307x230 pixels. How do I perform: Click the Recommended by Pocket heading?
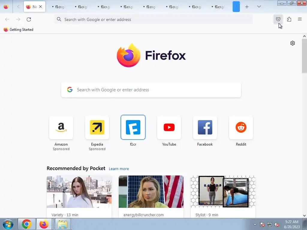76,168
